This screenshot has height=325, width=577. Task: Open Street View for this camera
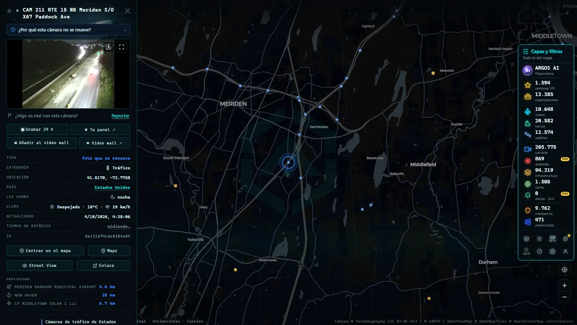[39, 265]
